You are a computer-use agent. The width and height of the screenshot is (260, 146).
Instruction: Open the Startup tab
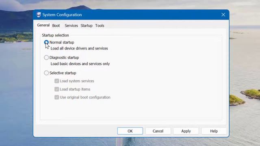point(87,26)
